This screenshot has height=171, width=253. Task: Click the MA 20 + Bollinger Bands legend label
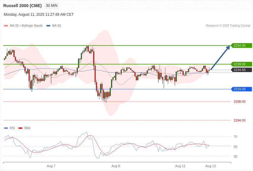click(x=26, y=26)
